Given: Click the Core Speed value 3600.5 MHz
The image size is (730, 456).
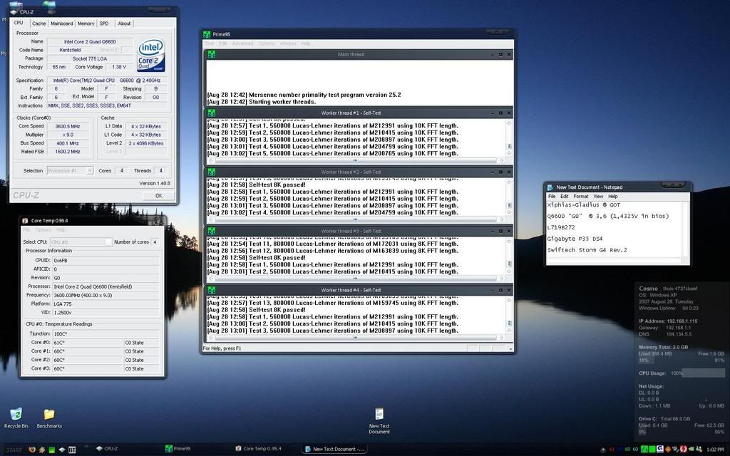Looking at the screenshot, I should 68,127.
